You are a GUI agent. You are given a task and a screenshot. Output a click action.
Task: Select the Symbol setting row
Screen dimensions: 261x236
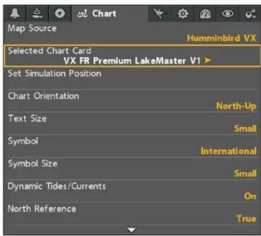(132, 146)
